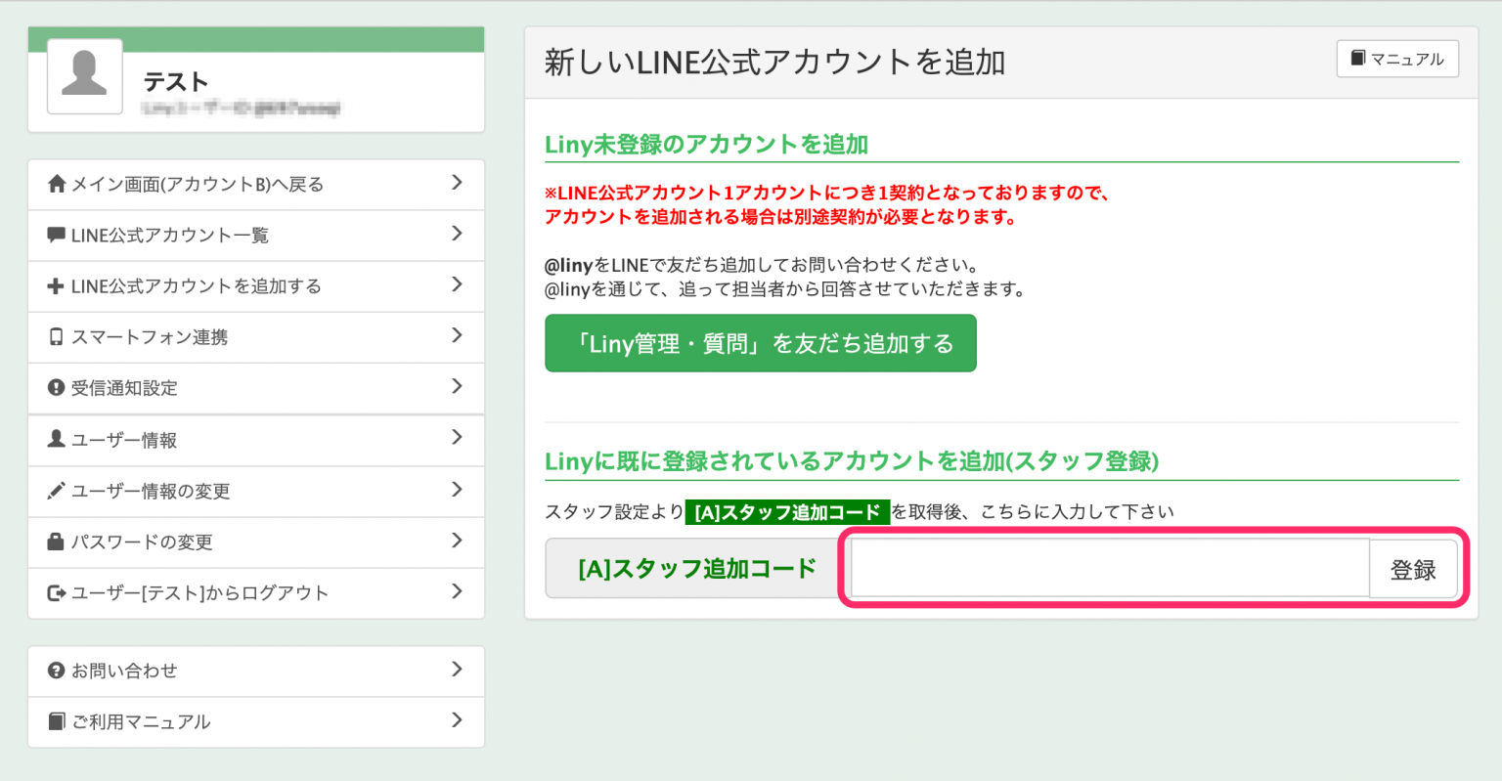Image resolution: width=1502 pixels, height=781 pixels.
Task: Click the gray [A]スタッフ追加コード field label
Action: coord(697,568)
